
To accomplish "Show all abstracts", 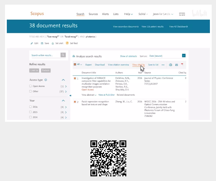I will click(128, 56).
